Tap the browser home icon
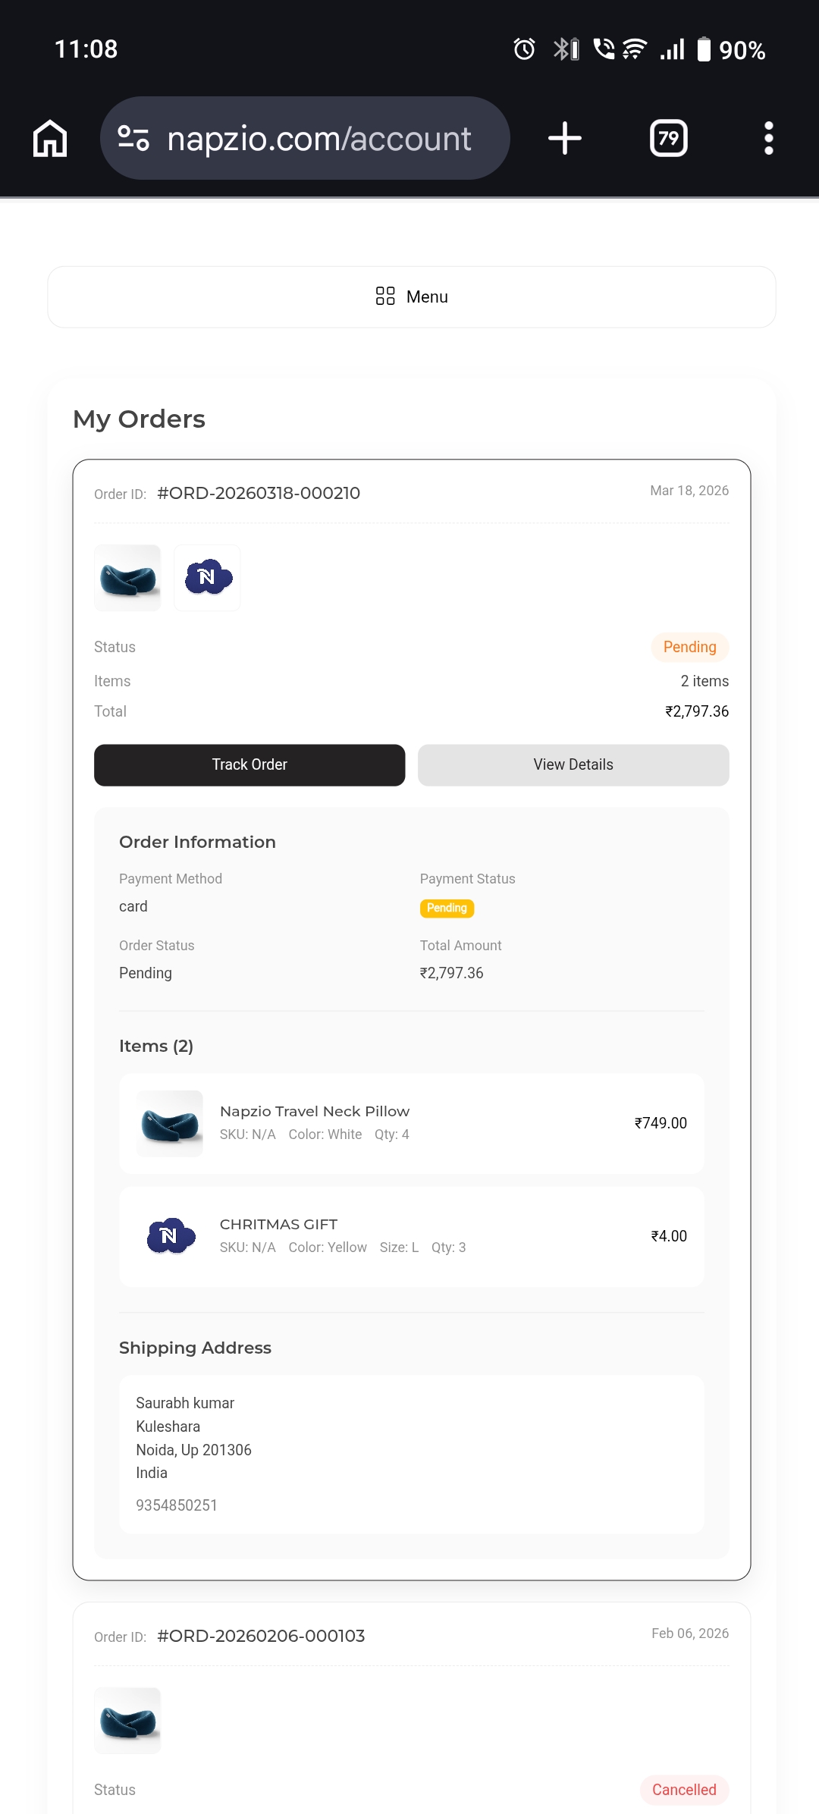The height and width of the screenshot is (1814, 819). 50,139
